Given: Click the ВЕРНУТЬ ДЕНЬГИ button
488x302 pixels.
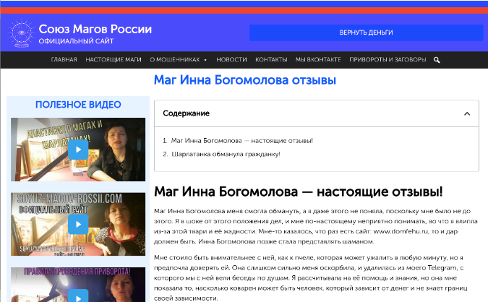Looking at the screenshot, I should tap(366, 33).
